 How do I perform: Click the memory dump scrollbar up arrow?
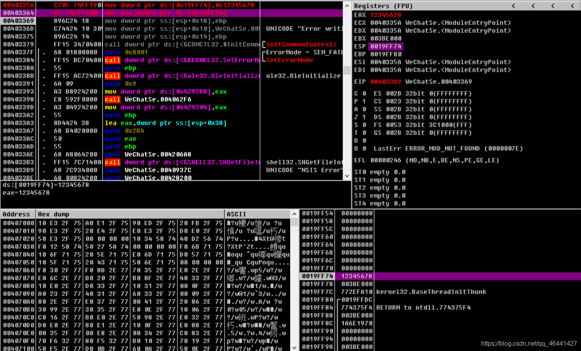click(x=294, y=214)
